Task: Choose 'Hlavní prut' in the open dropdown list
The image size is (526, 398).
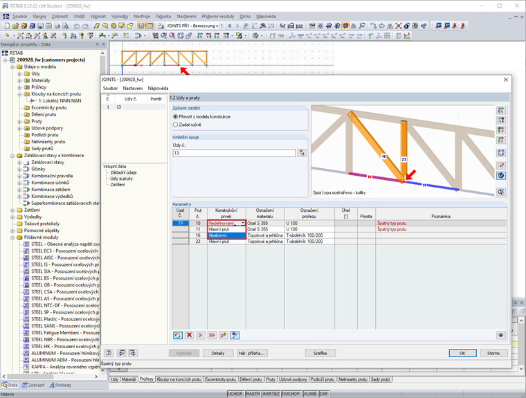Action: (x=226, y=230)
